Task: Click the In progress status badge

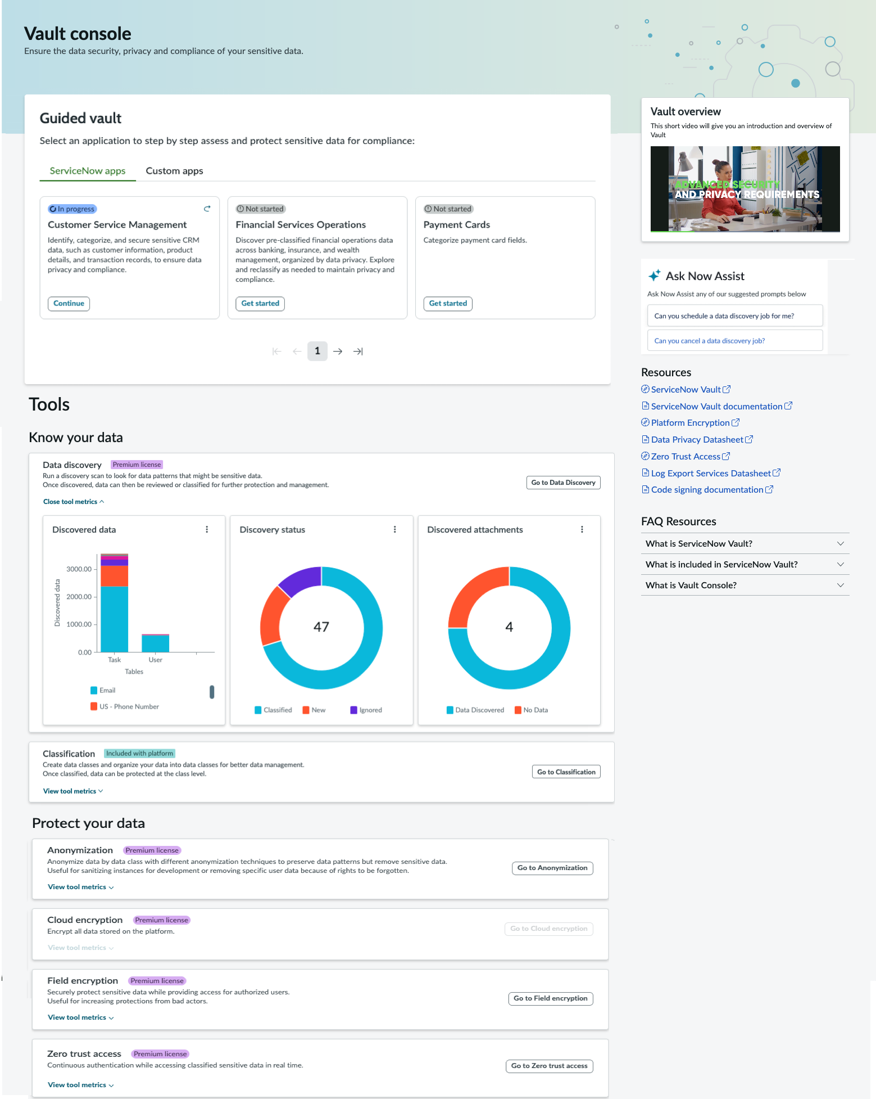Action: [72, 209]
